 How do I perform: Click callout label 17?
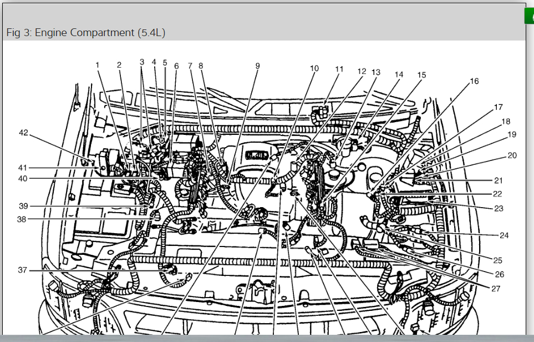[x=499, y=107]
